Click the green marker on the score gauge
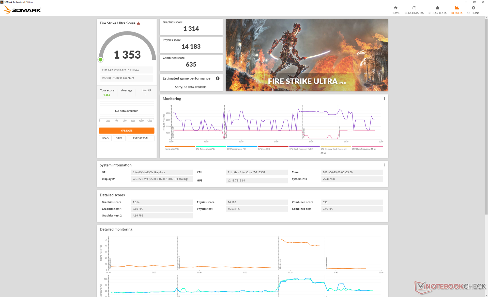The image size is (488, 297). (x=100, y=60)
